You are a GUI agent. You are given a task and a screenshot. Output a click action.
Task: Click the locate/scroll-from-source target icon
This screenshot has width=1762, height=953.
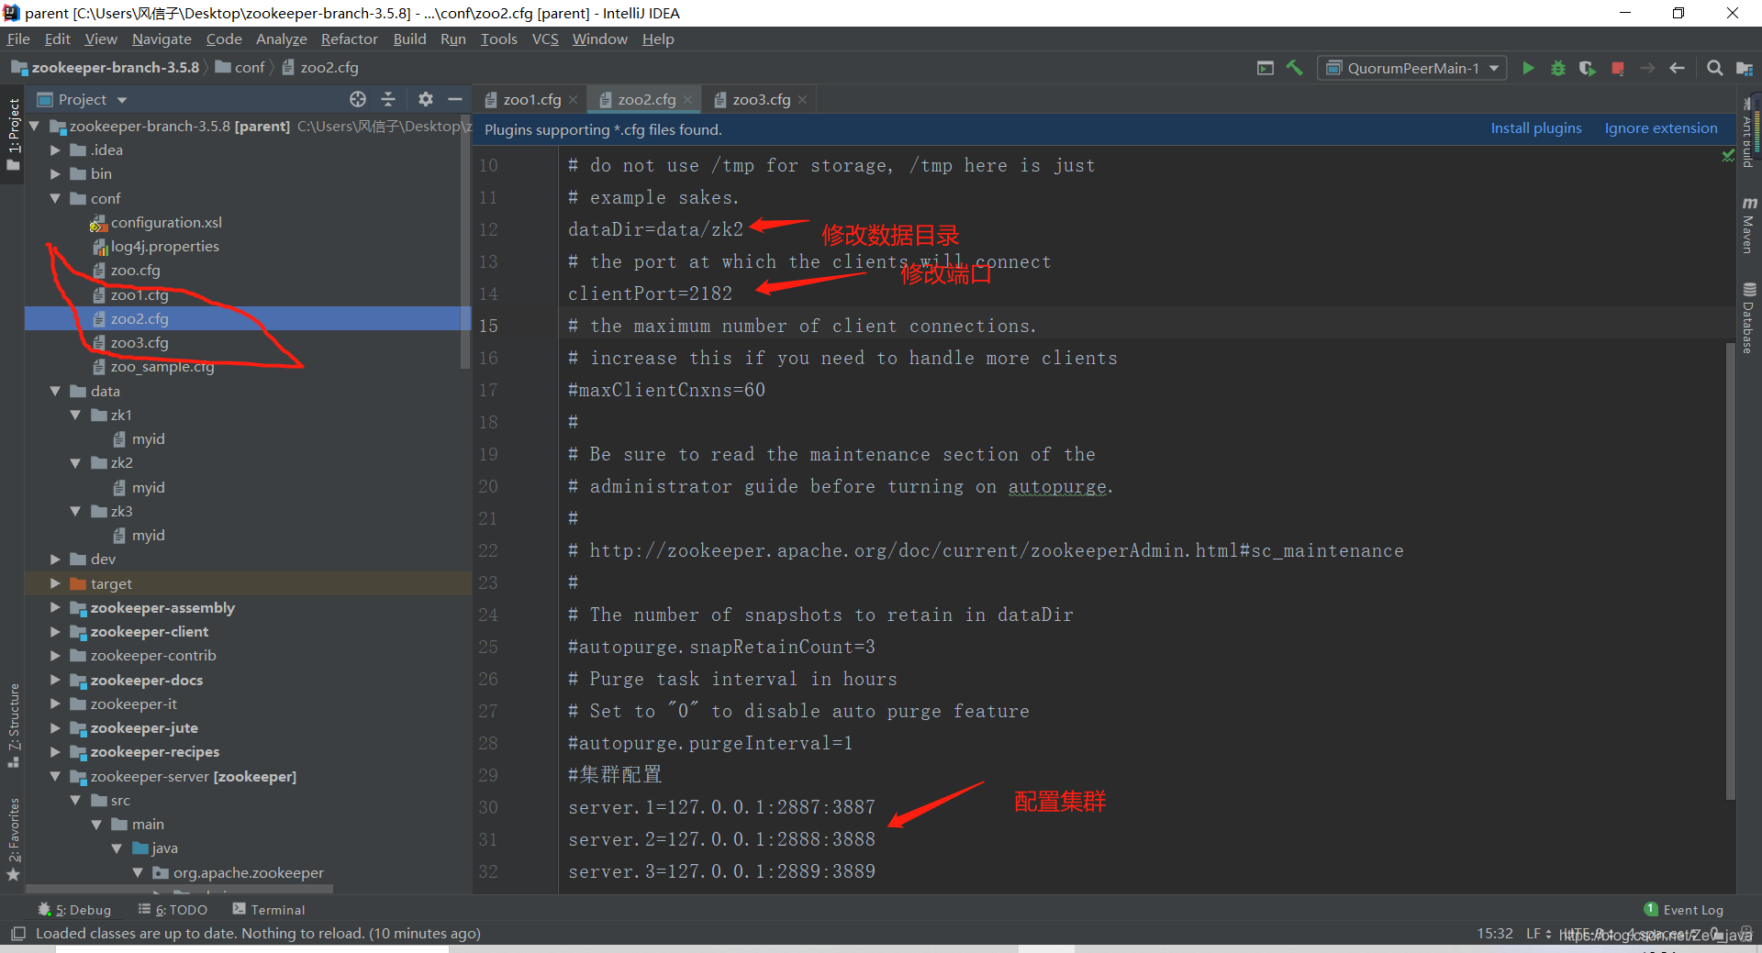click(x=358, y=99)
